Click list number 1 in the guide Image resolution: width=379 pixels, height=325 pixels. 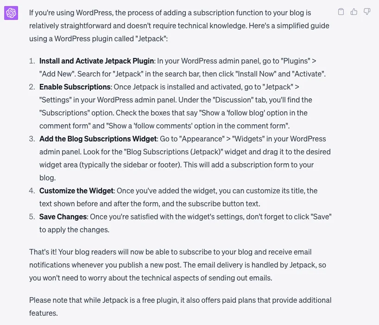(x=32, y=61)
